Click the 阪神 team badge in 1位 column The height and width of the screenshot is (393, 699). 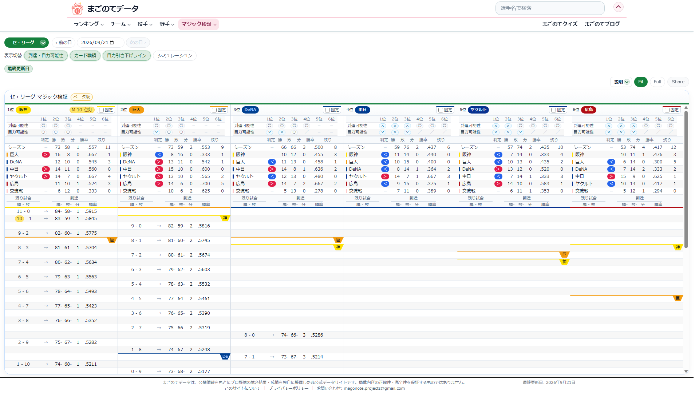[x=23, y=110]
